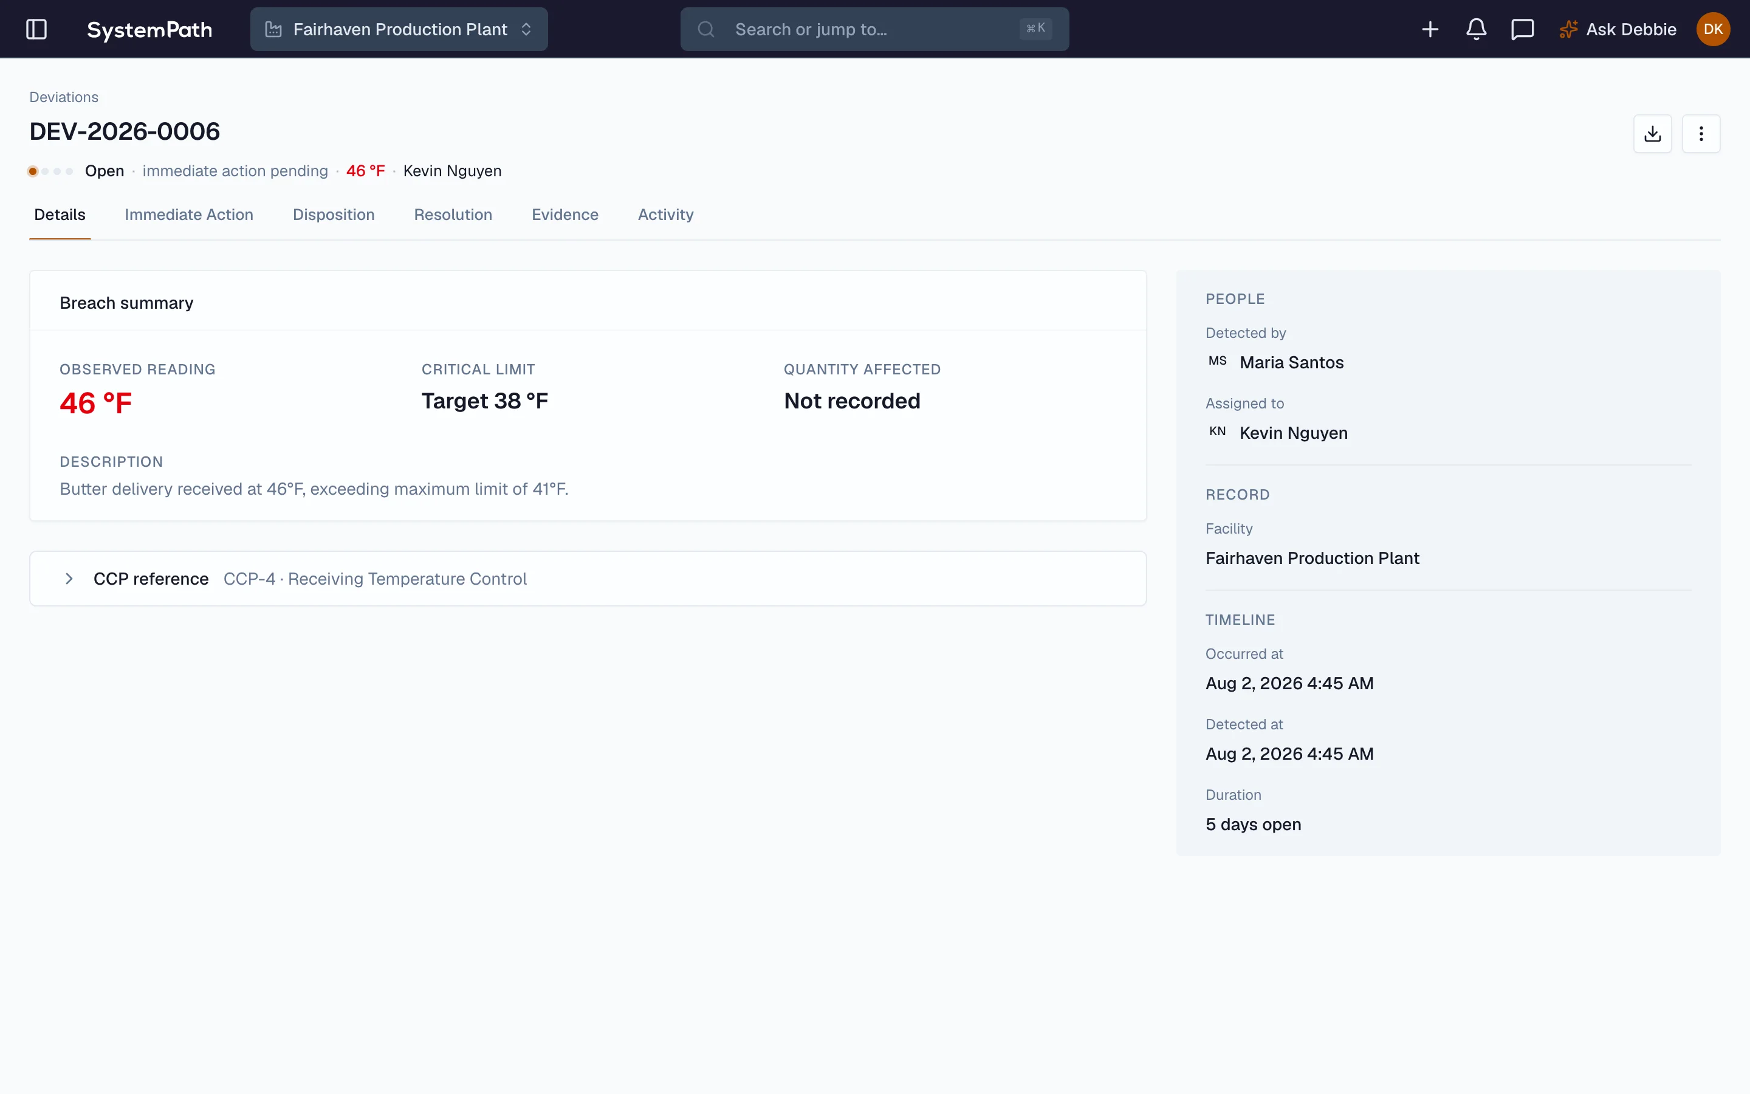Click Kevin Nguyen in the header line
This screenshot has height=1094, width=1750.
pos(452,171)
